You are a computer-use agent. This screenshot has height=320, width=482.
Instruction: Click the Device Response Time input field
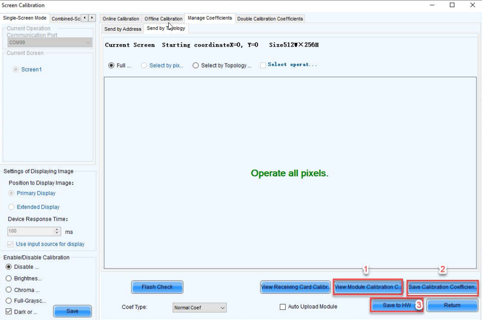tap(31, 232)
